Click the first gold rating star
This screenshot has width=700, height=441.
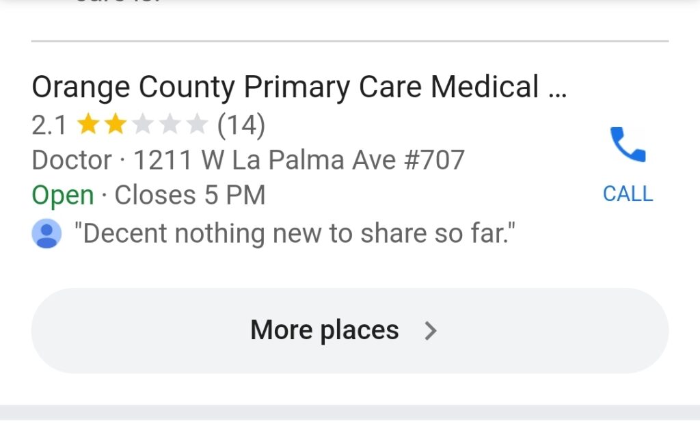pyautogui.click(x=87, y=125)
